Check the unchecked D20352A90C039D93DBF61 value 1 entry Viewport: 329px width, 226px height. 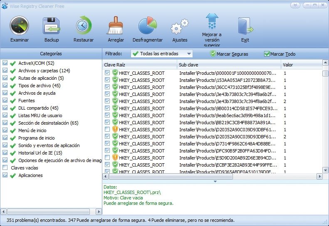click(107, 129)
